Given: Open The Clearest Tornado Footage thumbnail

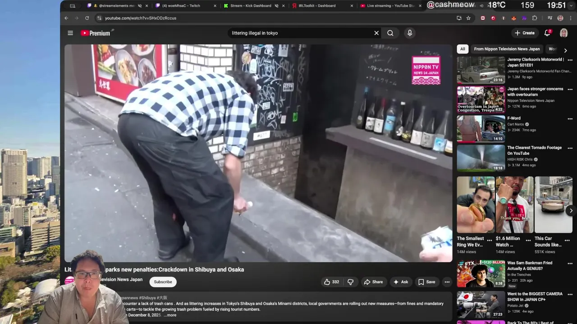Looking at the screenshot, I should [481, 158].
